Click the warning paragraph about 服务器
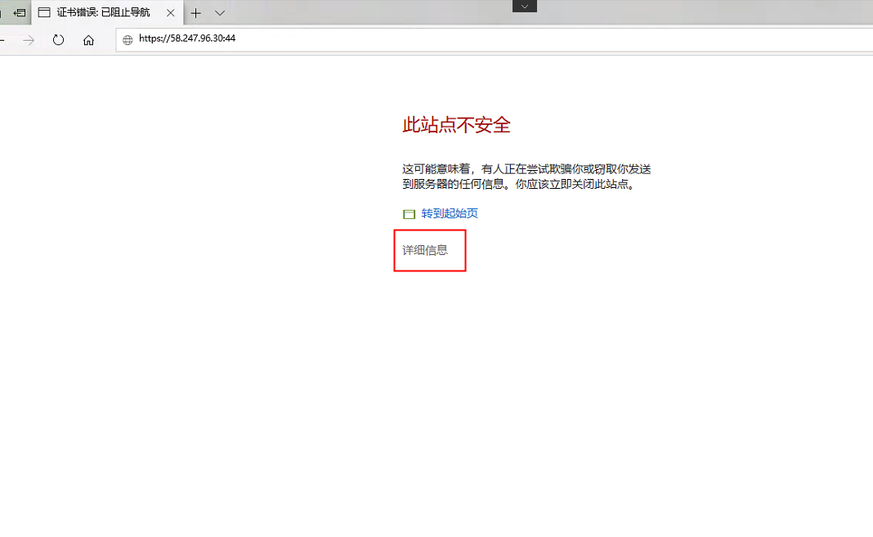 point(526,177)
